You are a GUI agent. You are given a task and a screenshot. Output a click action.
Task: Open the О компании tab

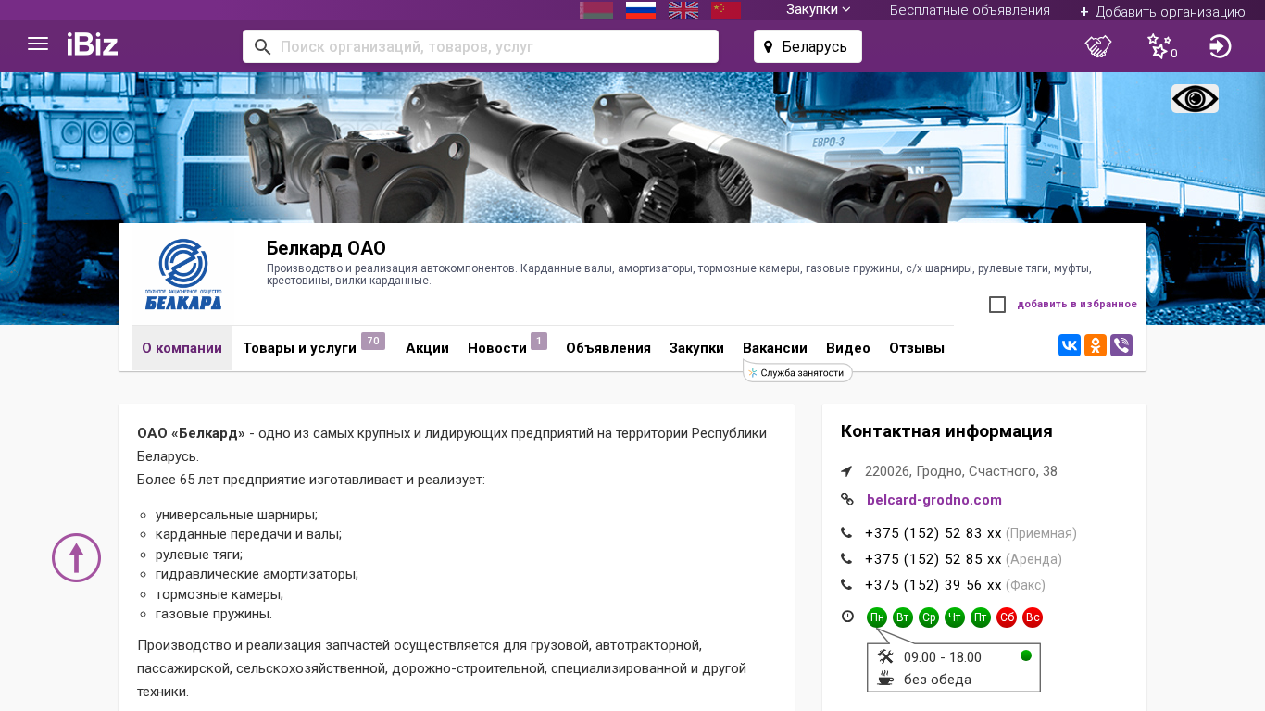(x=182, y=348)
